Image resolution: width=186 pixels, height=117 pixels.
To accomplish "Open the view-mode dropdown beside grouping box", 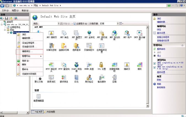I will [x=121, y=24].
